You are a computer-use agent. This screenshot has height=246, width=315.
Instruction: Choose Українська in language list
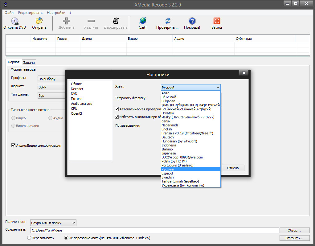tap(191, 185)
